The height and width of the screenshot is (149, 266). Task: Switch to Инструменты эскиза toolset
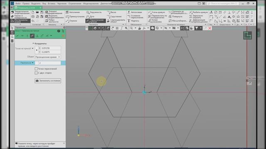(20, 21)
